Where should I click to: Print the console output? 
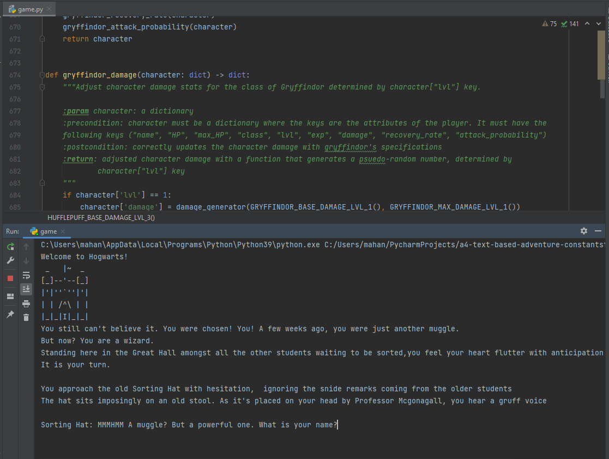(x=26, y=303)
